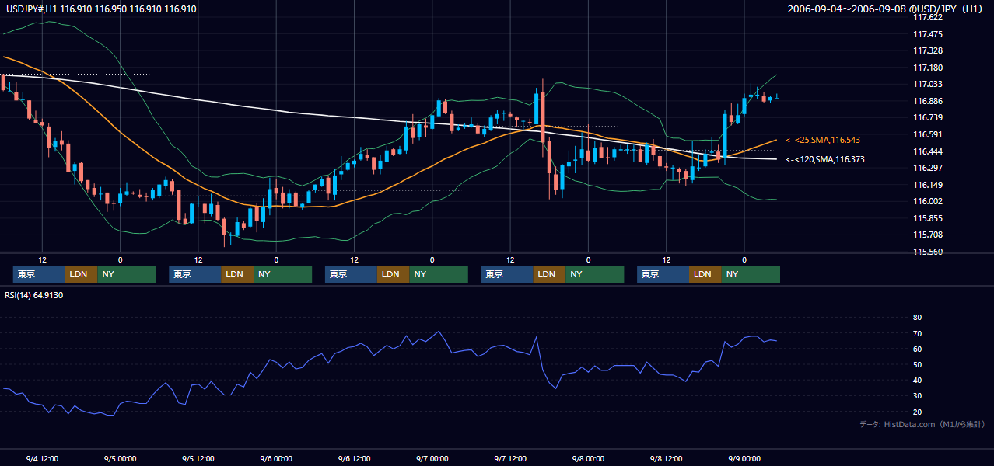Click the white 120 SMA label 116.373
The image size is (994, 466).
[825, 159]
